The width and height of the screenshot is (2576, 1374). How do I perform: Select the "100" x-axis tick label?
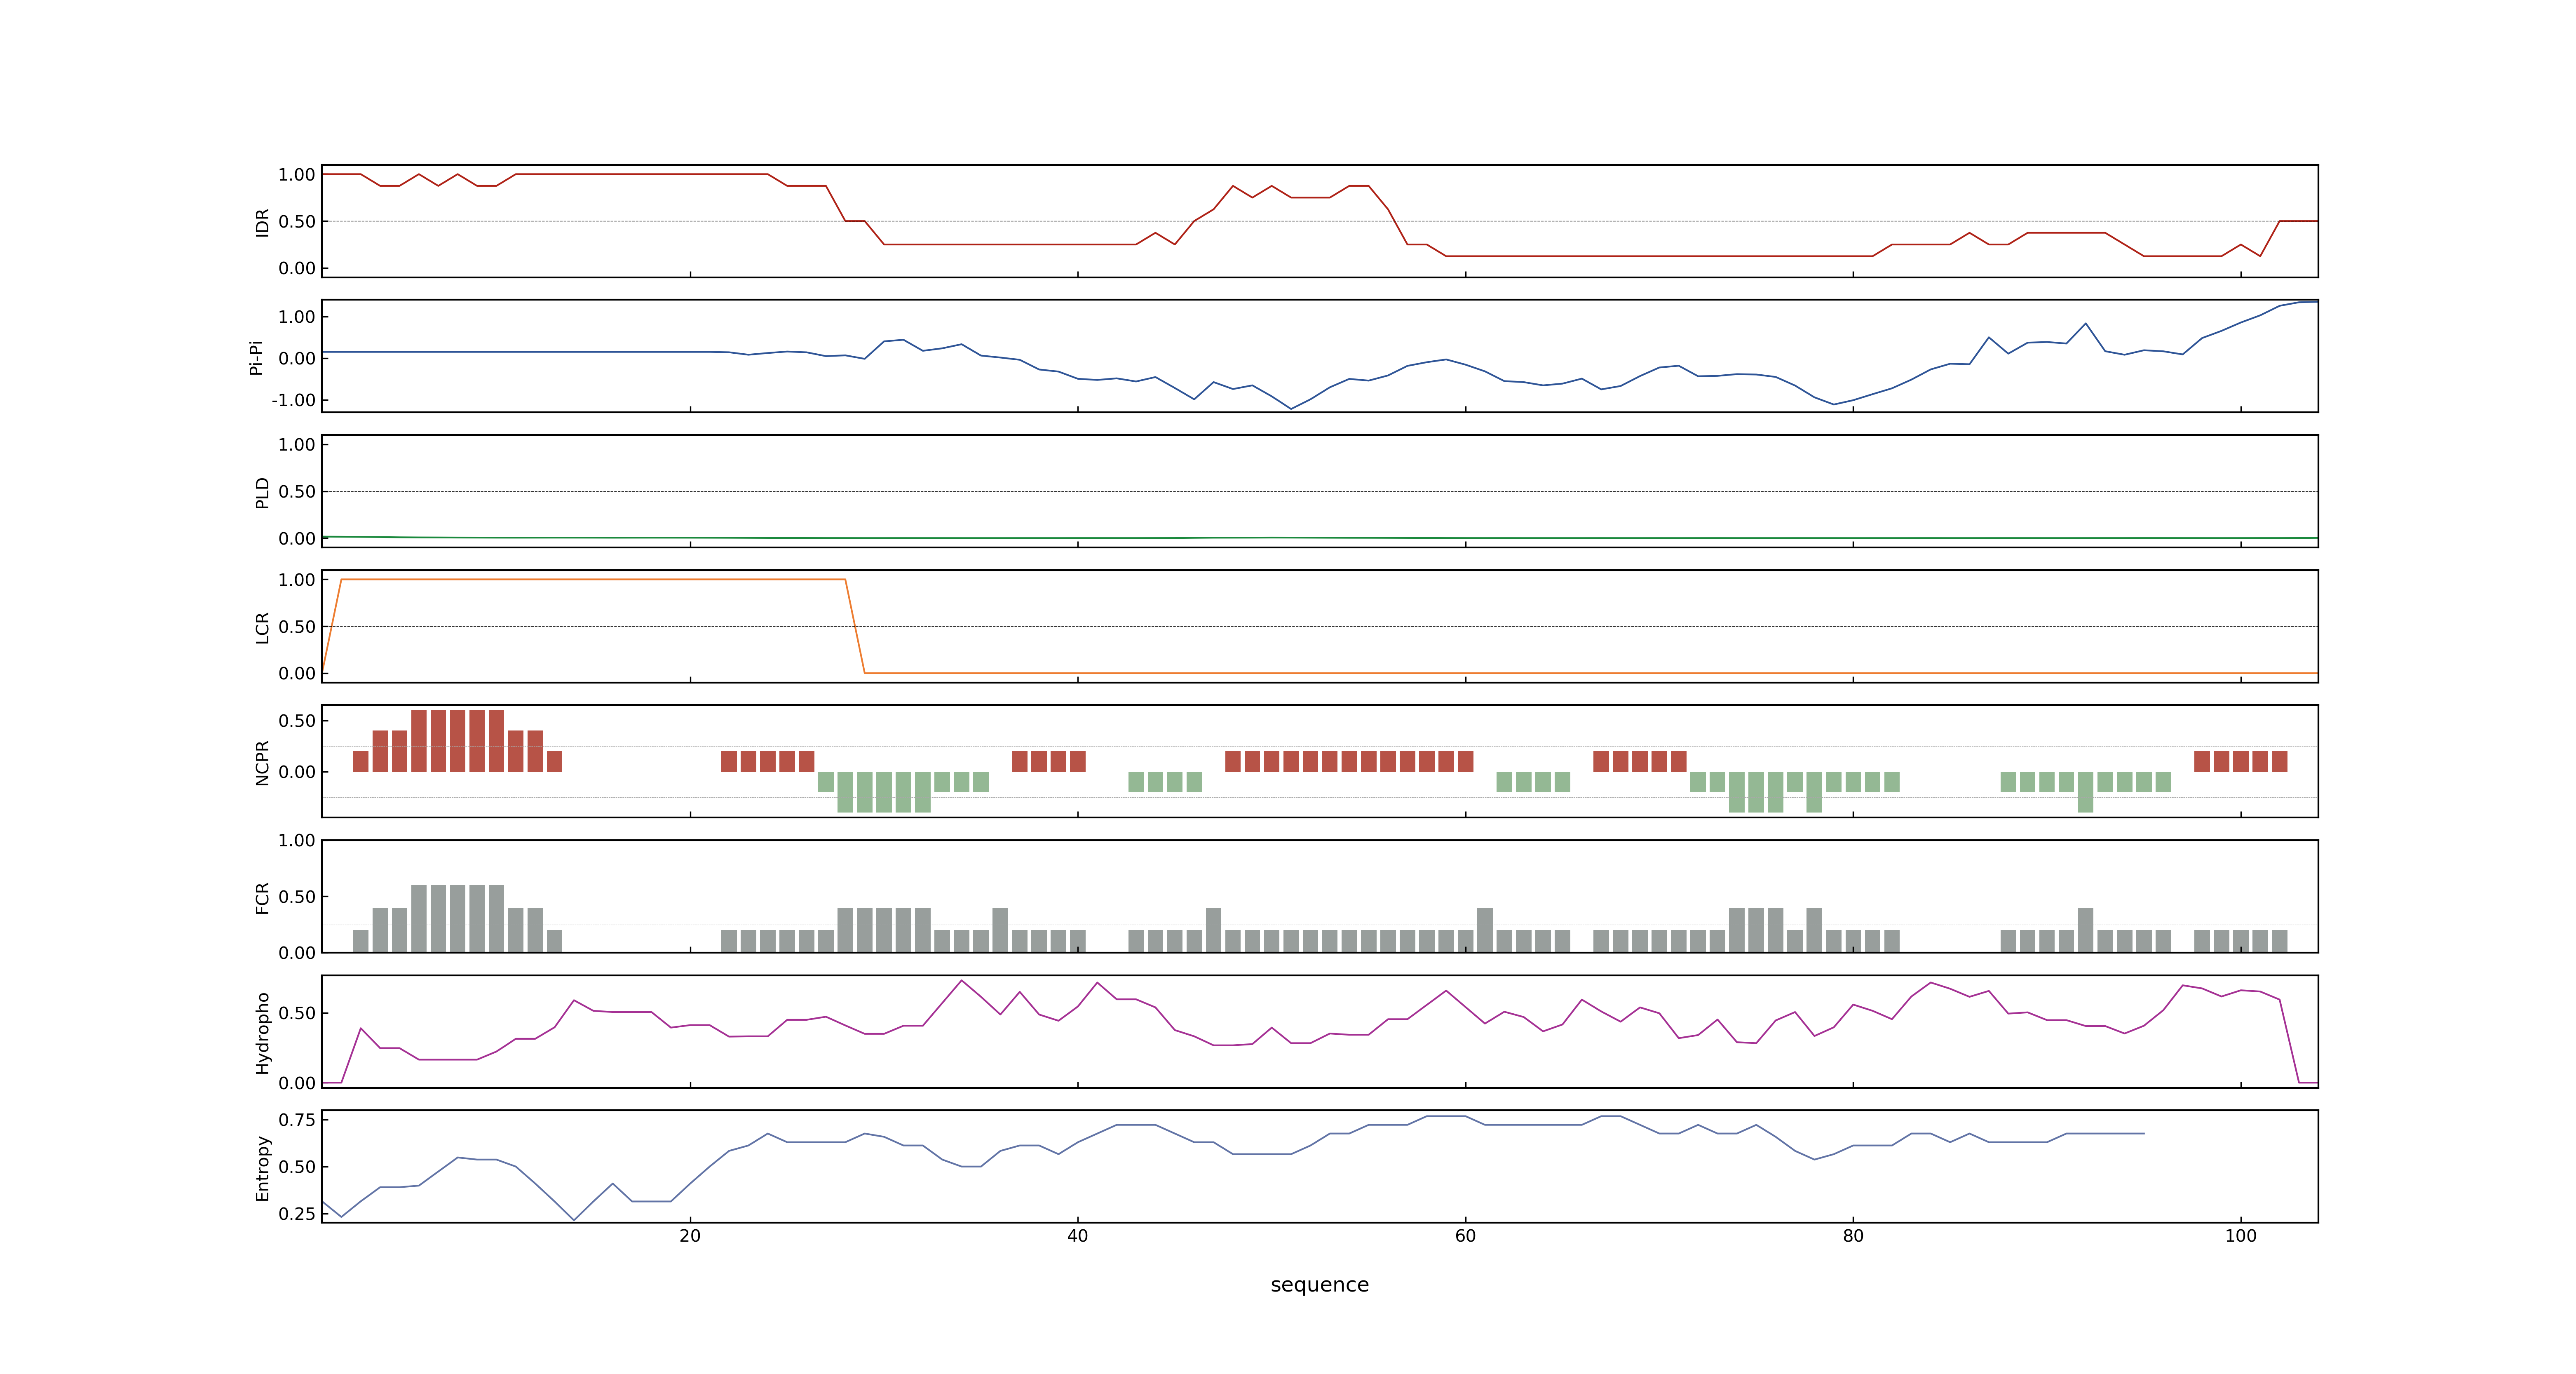[x=2241, y=1235]
